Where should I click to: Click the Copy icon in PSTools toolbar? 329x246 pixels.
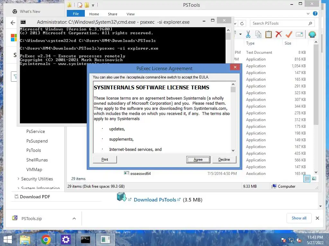tap(258, 34)
